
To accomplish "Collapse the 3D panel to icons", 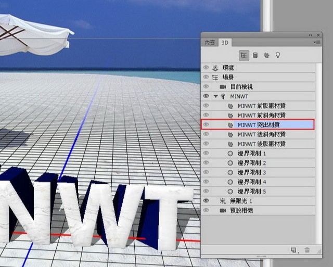I will pyautogui.click(x=311, y=35).
